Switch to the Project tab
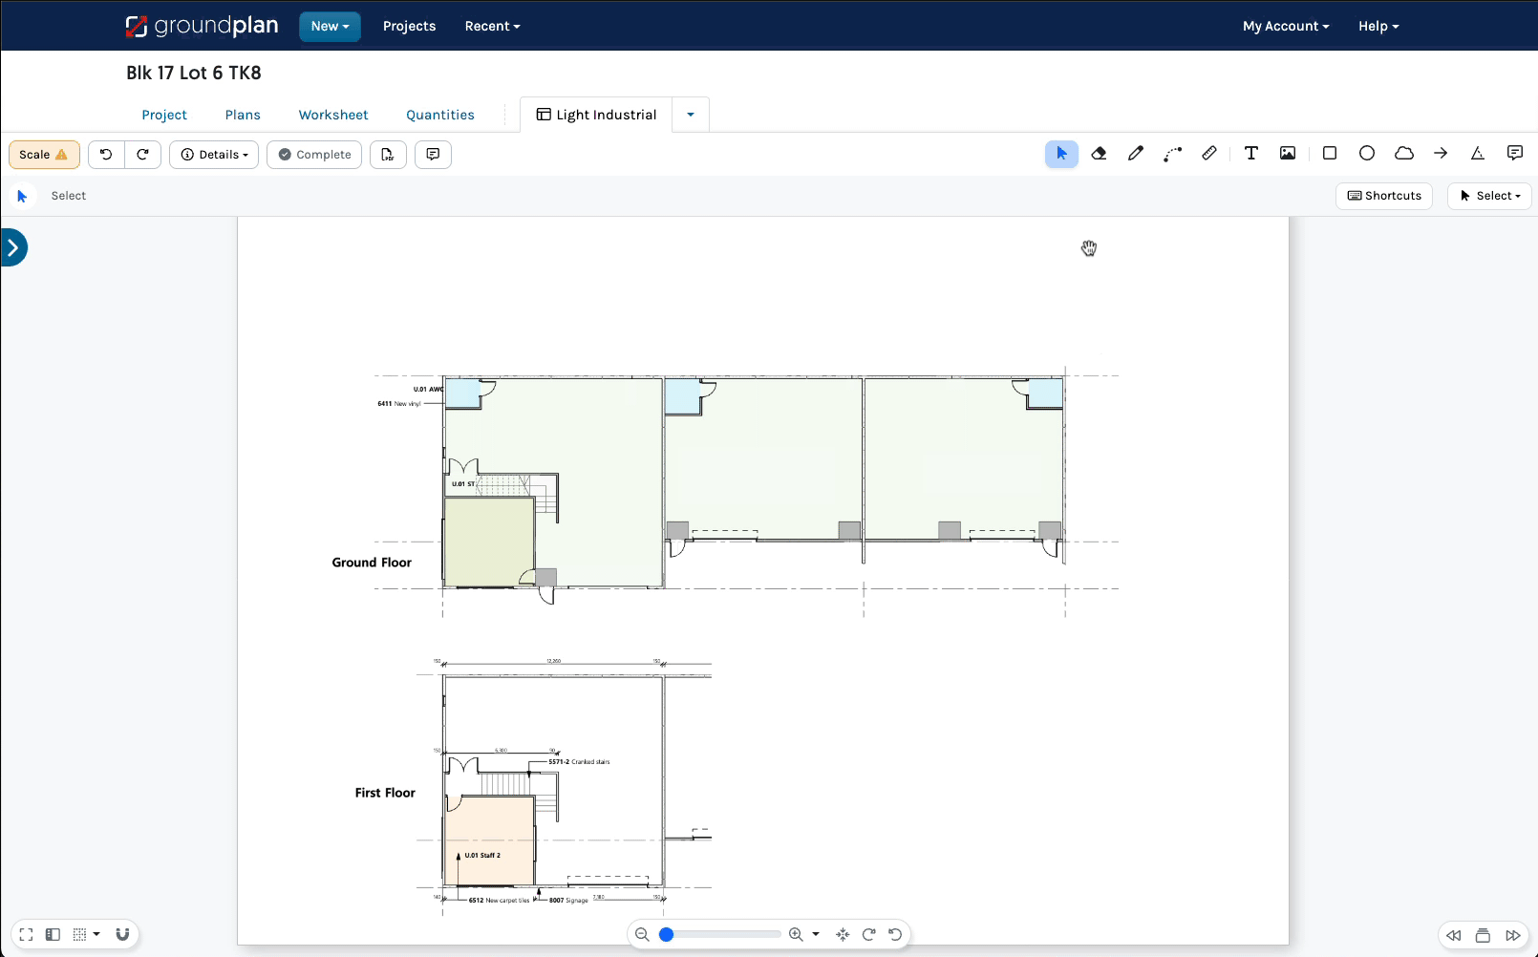Image resolution: width=1538 pixels, height=957 pixels. coord(164,115)
